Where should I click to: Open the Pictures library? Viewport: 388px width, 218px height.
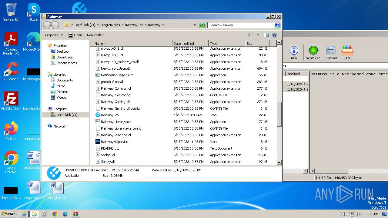pos(62,92)
